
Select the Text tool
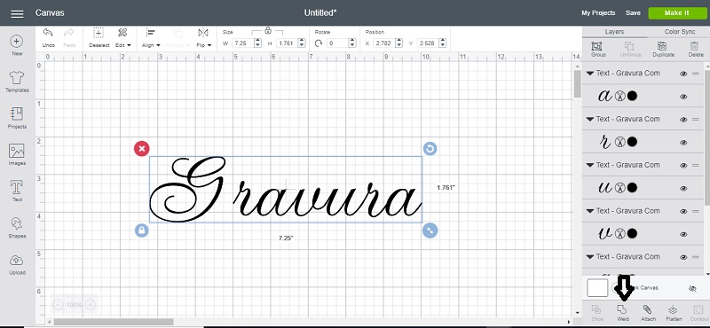coord(17,191)
